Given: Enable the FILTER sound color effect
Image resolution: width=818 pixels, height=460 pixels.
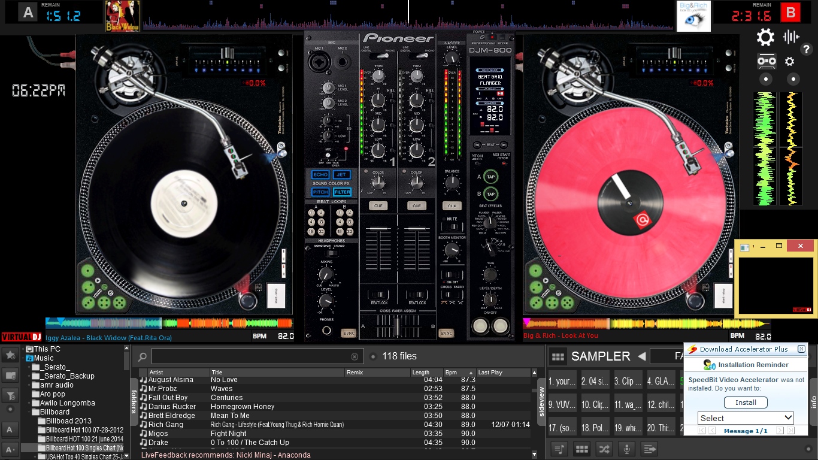Looking at the screenshot, I should coord(344,192).
